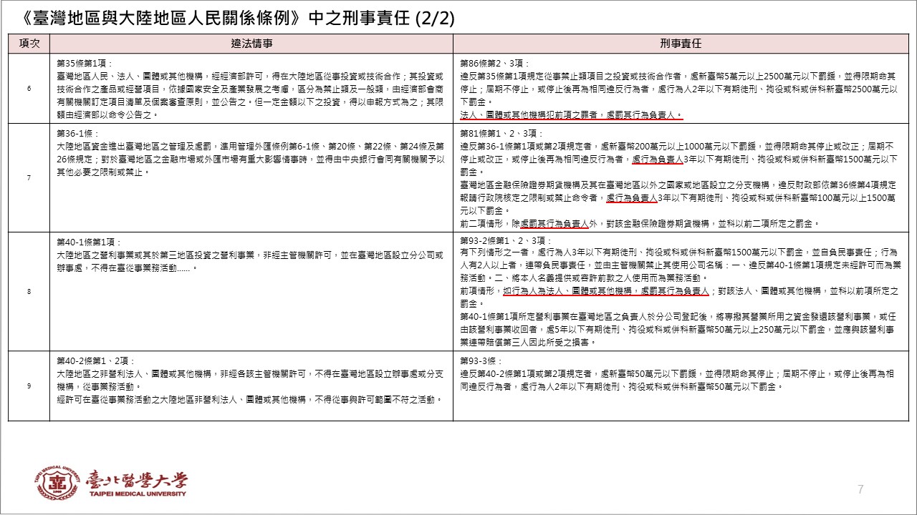Select row number 6 cell

click(x=29, y=89)
